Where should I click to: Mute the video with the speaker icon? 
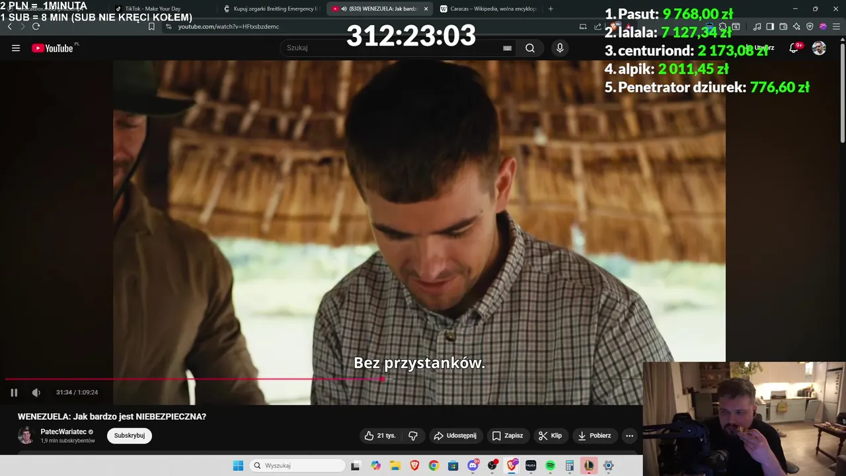36,393
